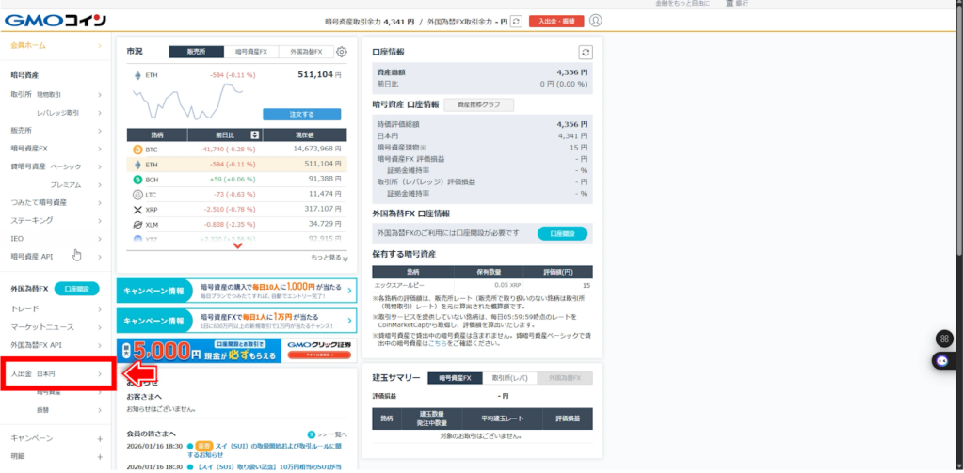Open the market panel settings gear

341,53
